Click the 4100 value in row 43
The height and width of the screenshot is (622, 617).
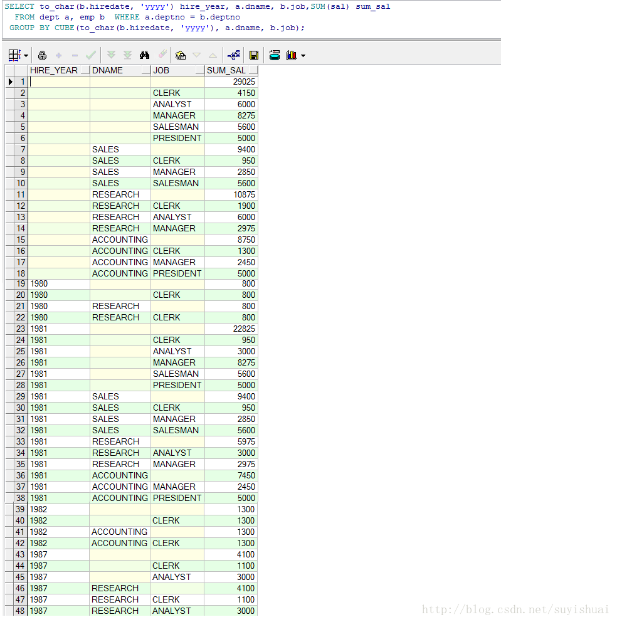click(231, 554)
